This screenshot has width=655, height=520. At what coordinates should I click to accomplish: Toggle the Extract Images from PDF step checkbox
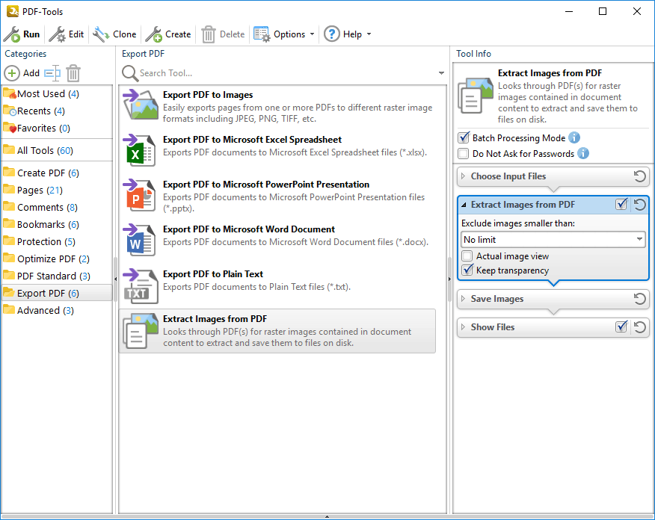click(621, 204)
